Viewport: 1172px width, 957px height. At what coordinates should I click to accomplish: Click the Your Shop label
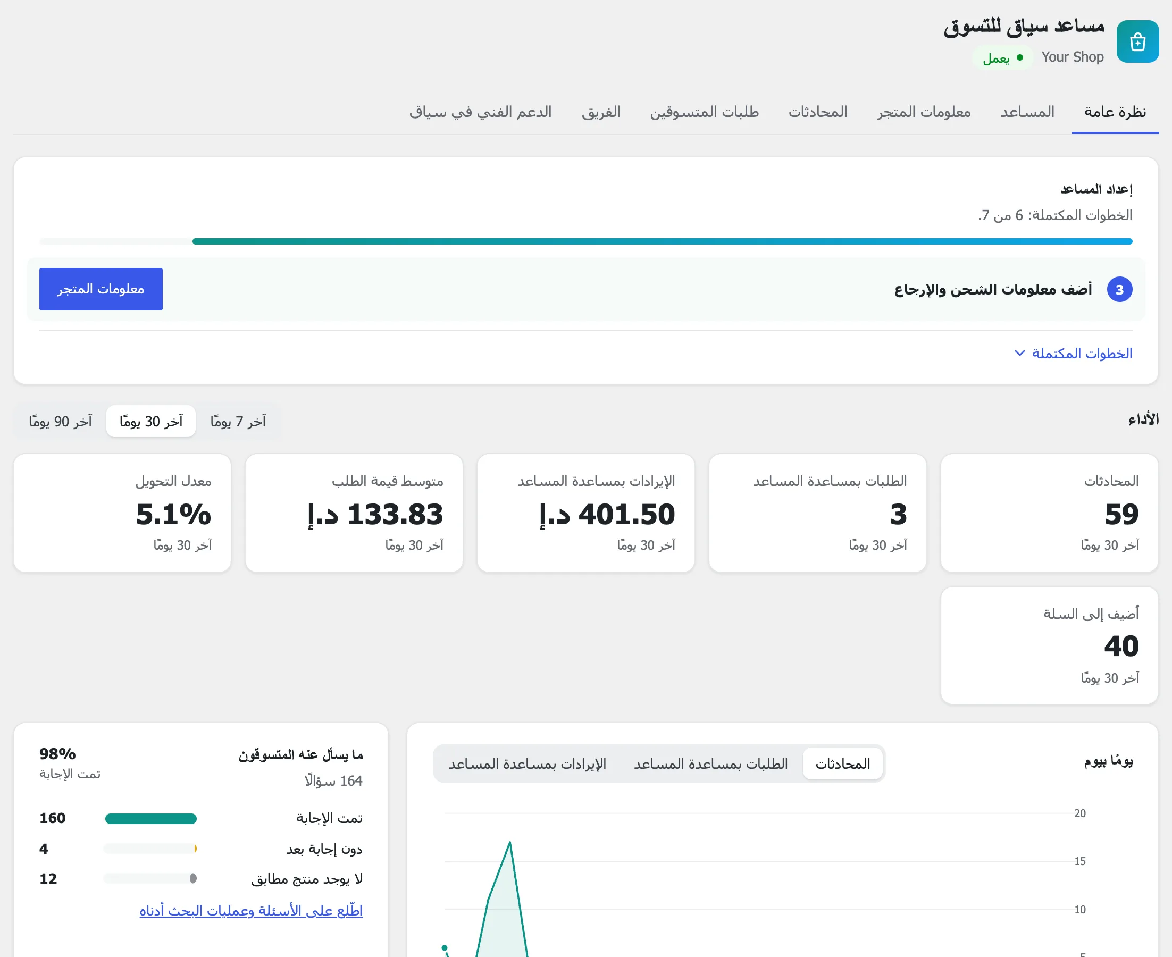click(x=1072, y=57)
